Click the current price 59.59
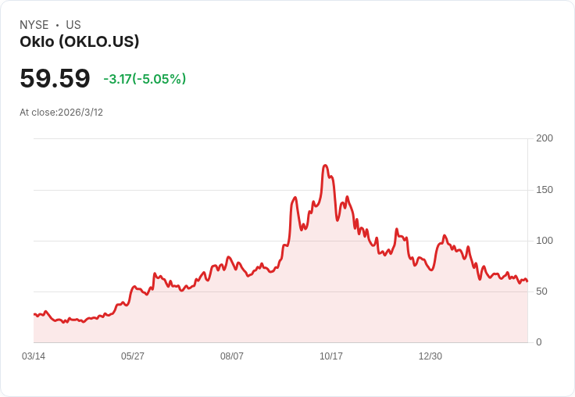 point(55,78)
